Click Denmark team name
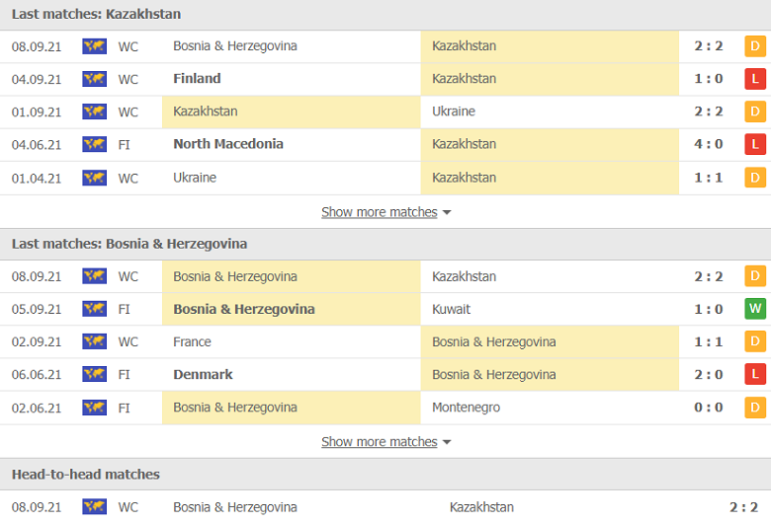 click(203, 374)
